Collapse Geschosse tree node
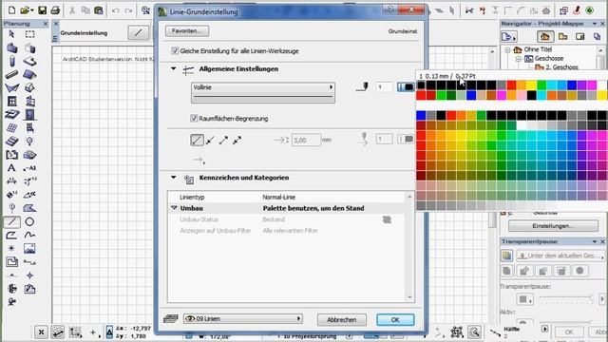 point(519,59)
